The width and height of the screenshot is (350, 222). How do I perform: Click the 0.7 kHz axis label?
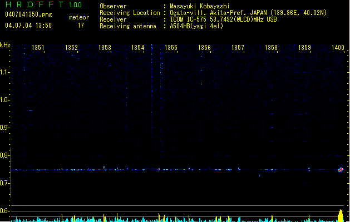tap(4, 183)
